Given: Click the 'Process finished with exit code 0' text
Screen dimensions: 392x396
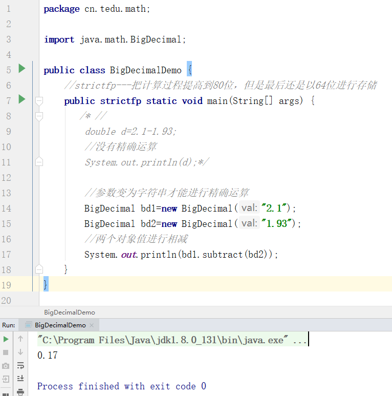Looking at the screenshot, I should coord(122,386).
